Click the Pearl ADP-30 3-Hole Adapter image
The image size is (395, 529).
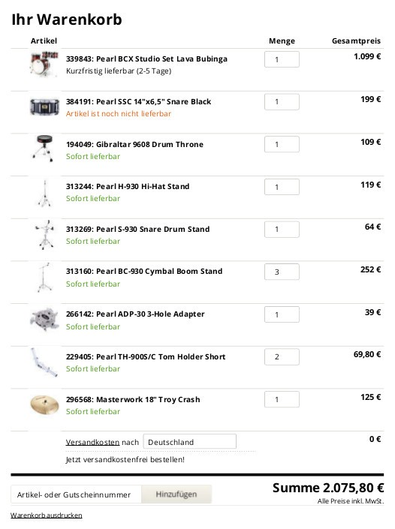coord(44,319)
